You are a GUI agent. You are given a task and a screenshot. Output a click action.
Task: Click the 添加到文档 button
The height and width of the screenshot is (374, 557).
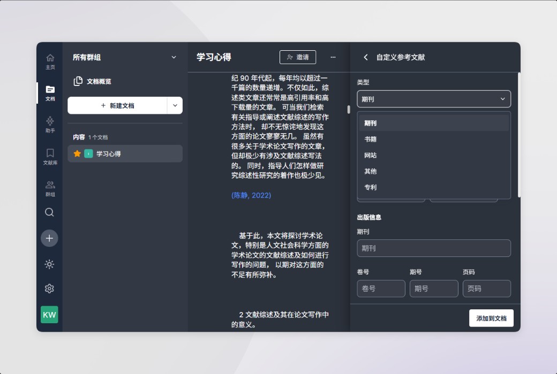pos(491,318)
